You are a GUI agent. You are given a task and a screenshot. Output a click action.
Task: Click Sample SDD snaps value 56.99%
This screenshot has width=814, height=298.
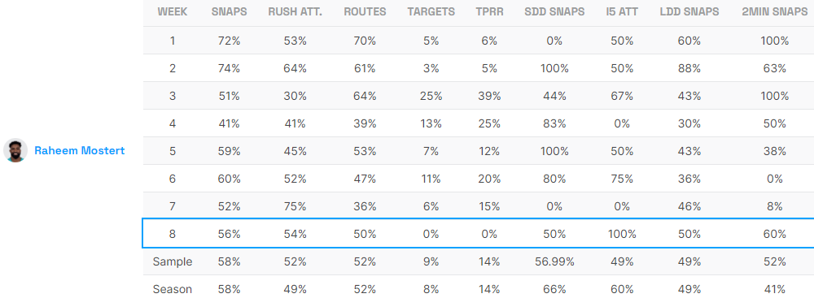pos(554,261)
